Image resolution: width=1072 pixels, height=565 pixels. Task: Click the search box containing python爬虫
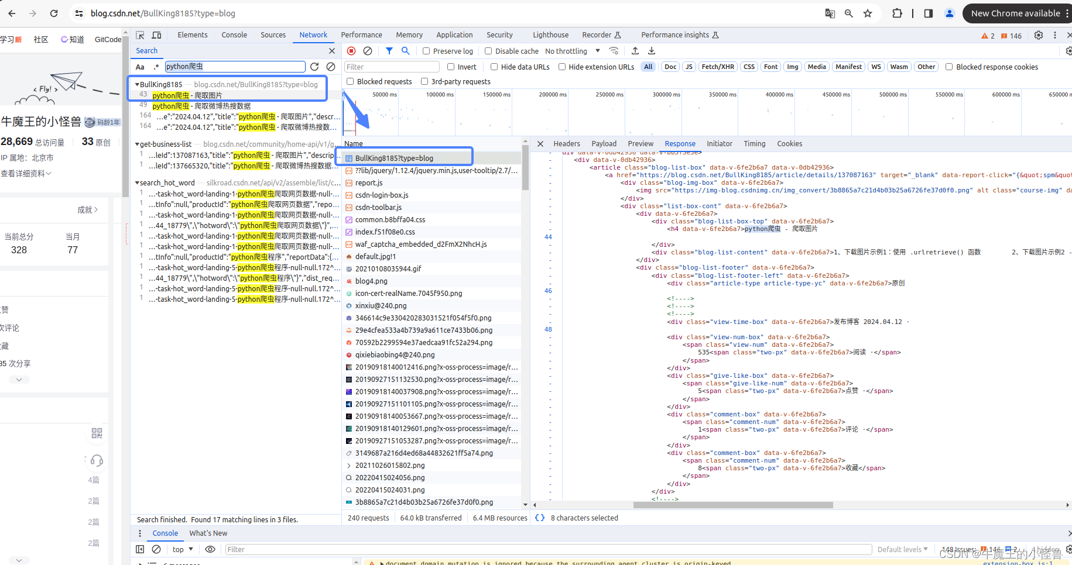coord(235,67)
